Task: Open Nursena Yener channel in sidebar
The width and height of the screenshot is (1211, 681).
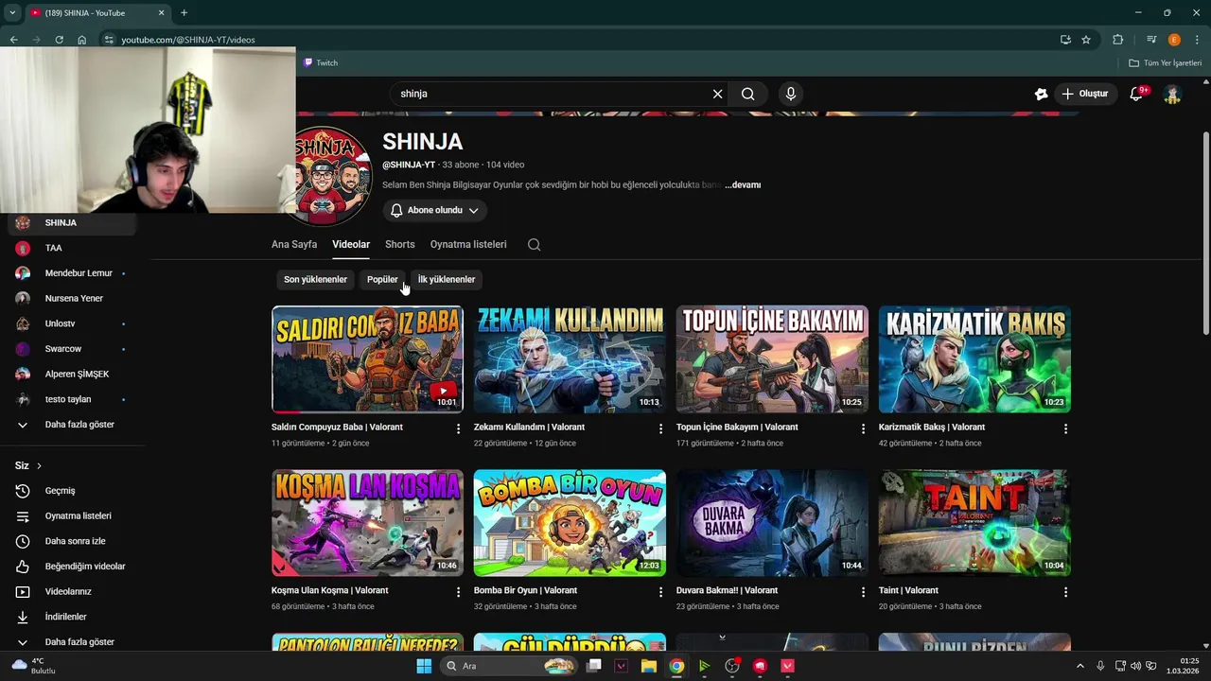Action: pos(74,298)
